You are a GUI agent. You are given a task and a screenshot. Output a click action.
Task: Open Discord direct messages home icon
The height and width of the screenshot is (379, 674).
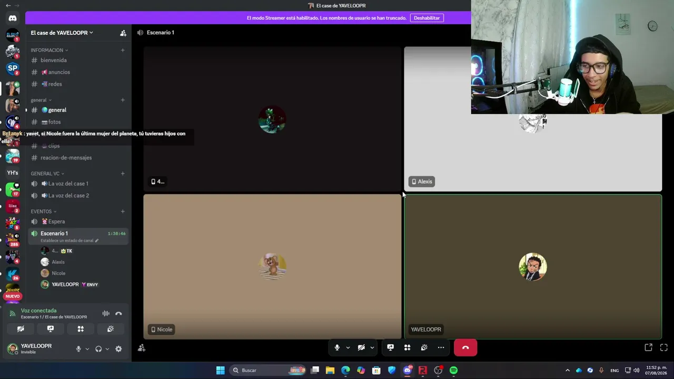tap(13, 18)
